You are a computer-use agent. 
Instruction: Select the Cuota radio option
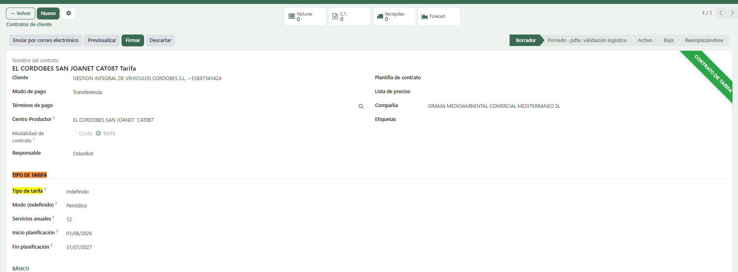coord(74,133)
